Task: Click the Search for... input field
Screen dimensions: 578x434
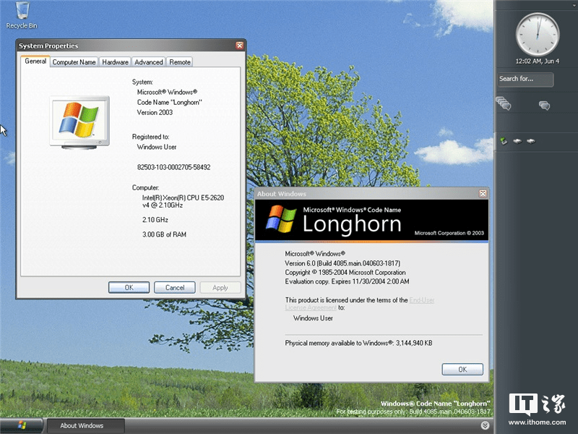Action: [525, 80]
